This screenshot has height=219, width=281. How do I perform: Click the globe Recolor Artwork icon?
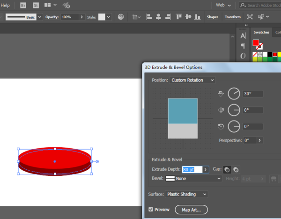(x=121, y=17)
